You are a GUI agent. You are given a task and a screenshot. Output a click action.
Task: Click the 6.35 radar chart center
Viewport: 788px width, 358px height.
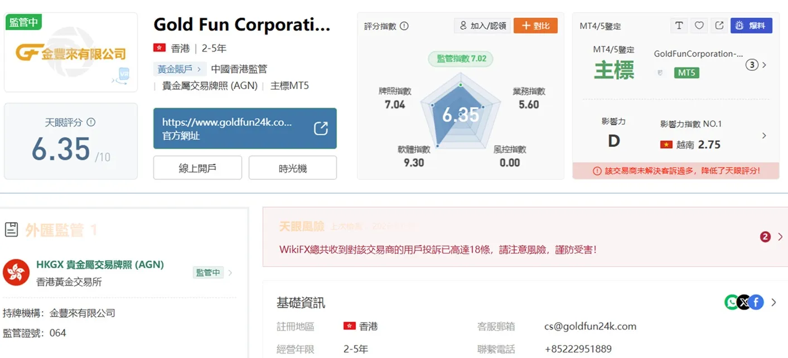pyautogui.click(x=461, y=115)
